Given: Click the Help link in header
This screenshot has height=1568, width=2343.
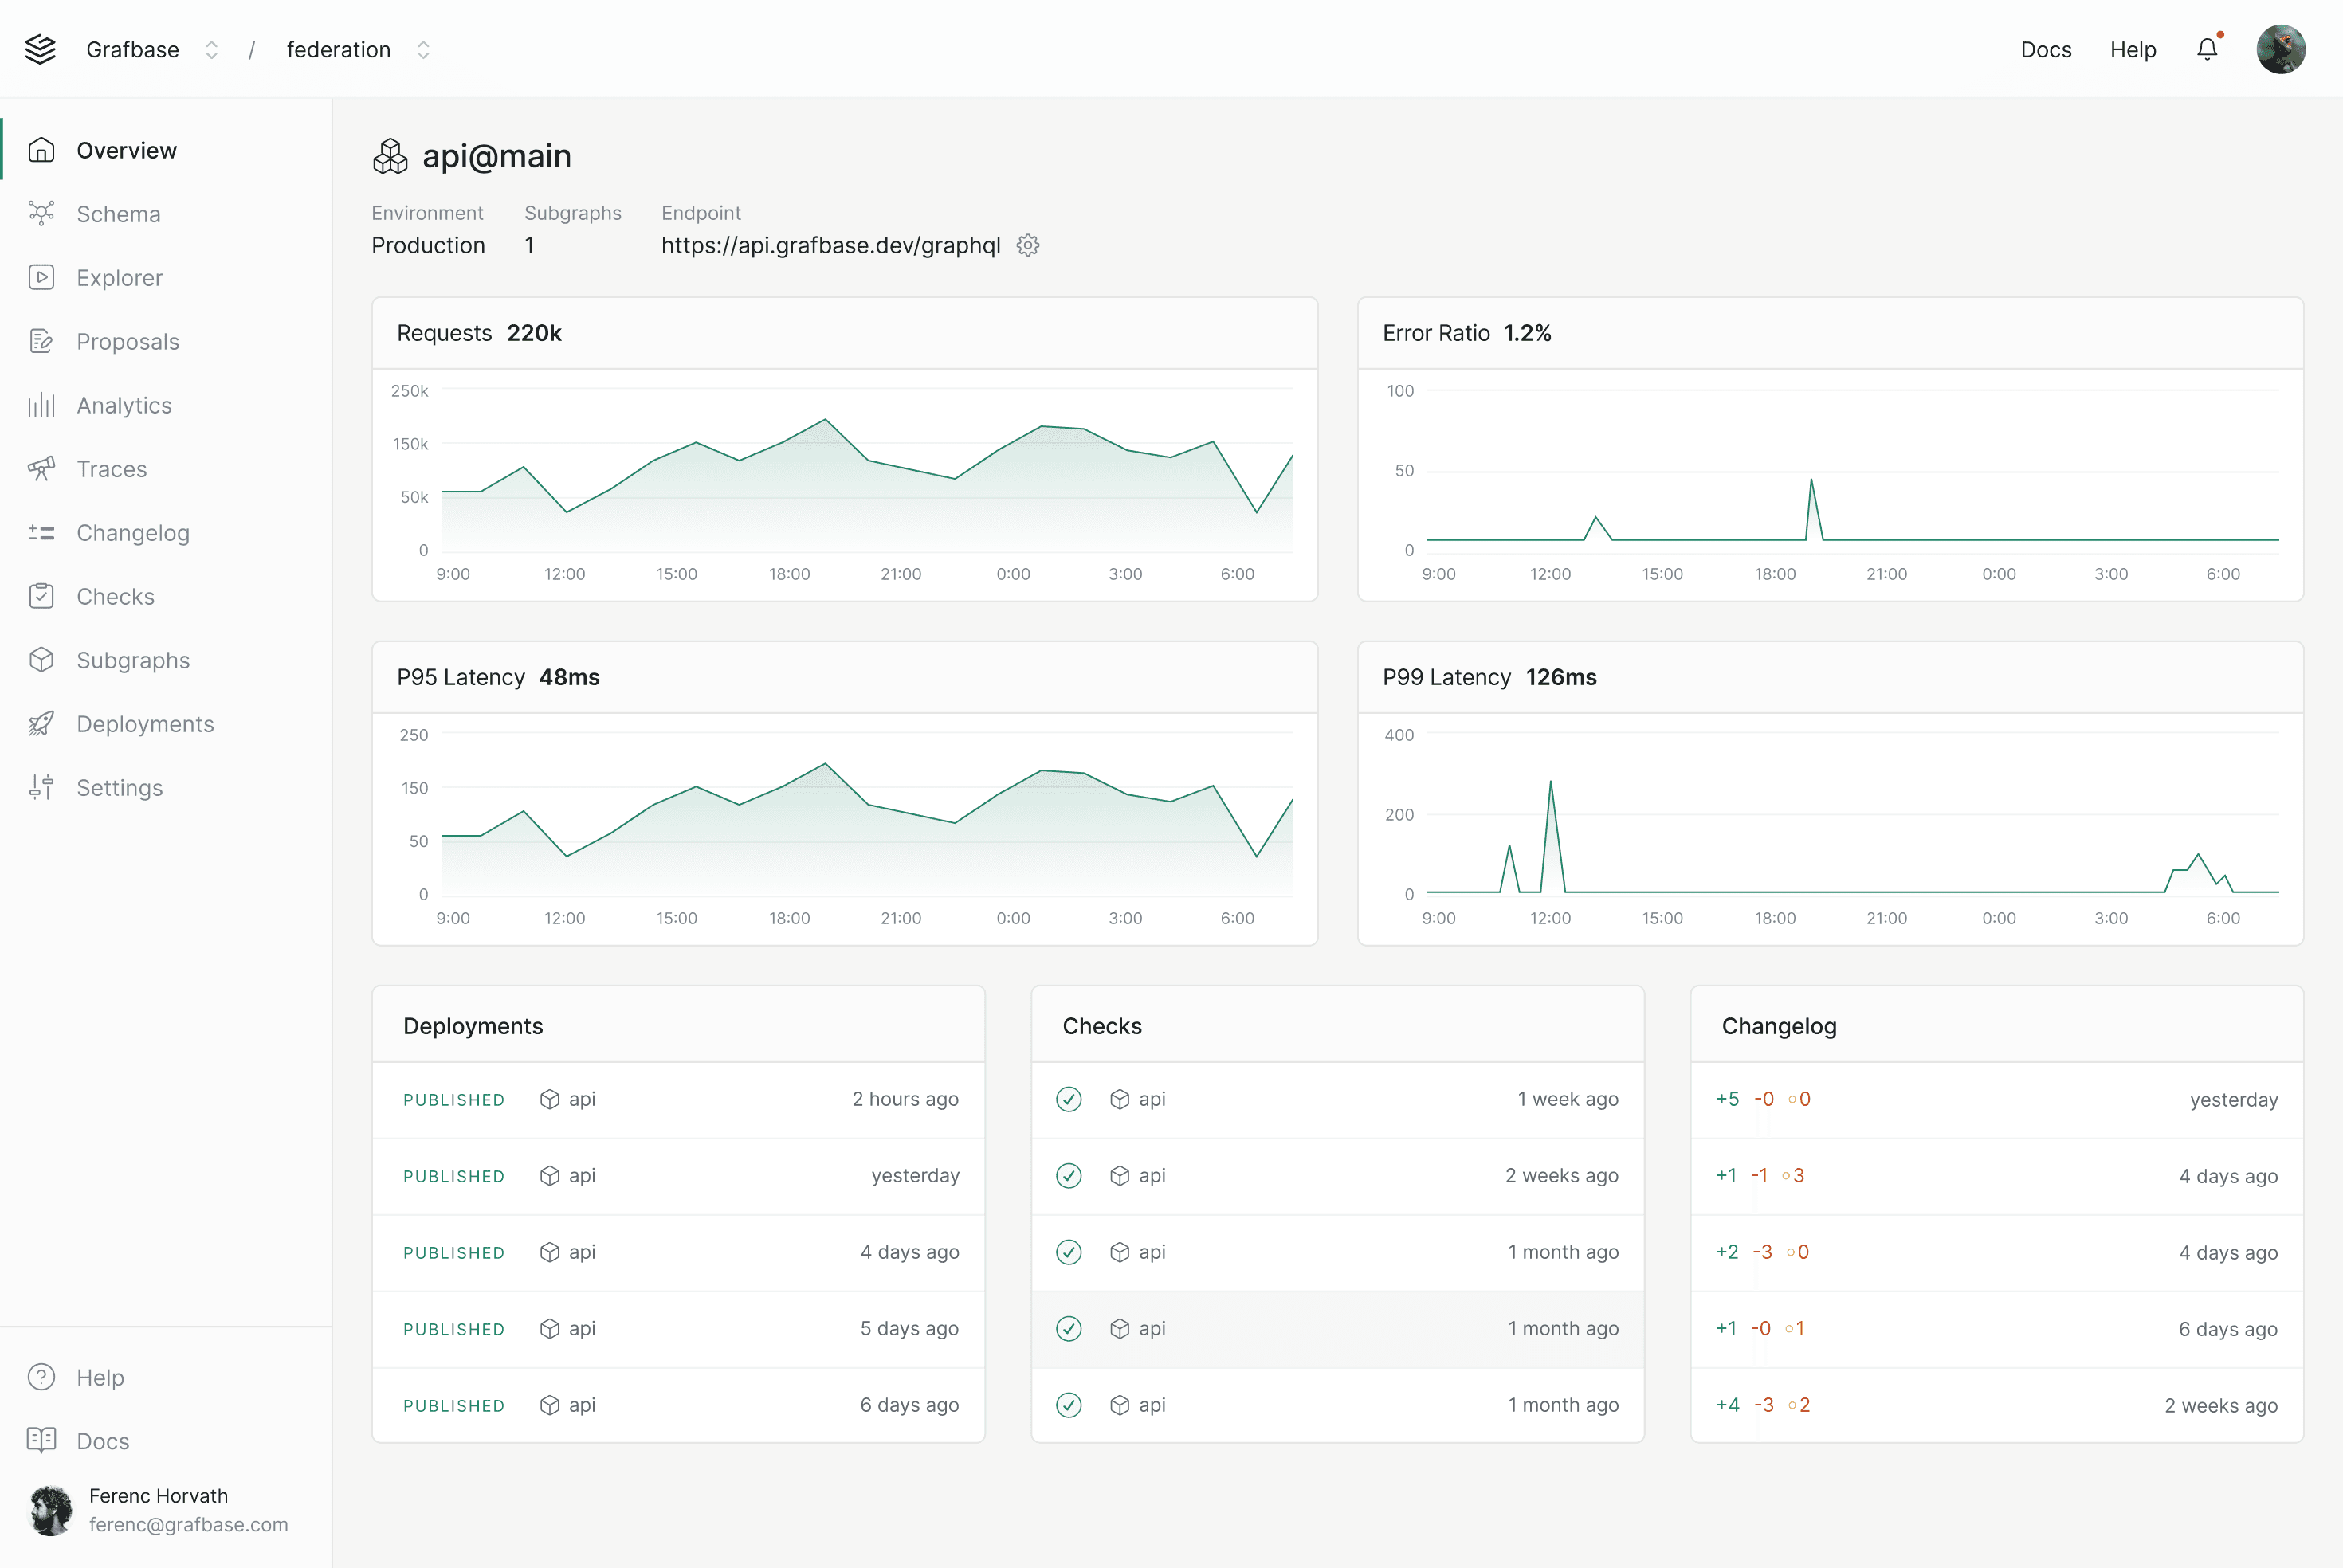Looking at the screenshot, I should click(x=2133, y=49).
